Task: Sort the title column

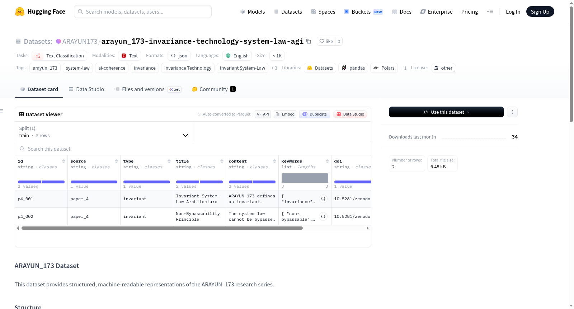Action: [222, 161]
